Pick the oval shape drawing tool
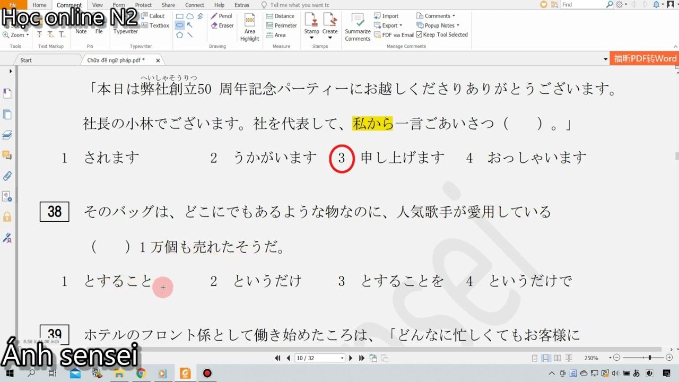 [x=180, y=25]
